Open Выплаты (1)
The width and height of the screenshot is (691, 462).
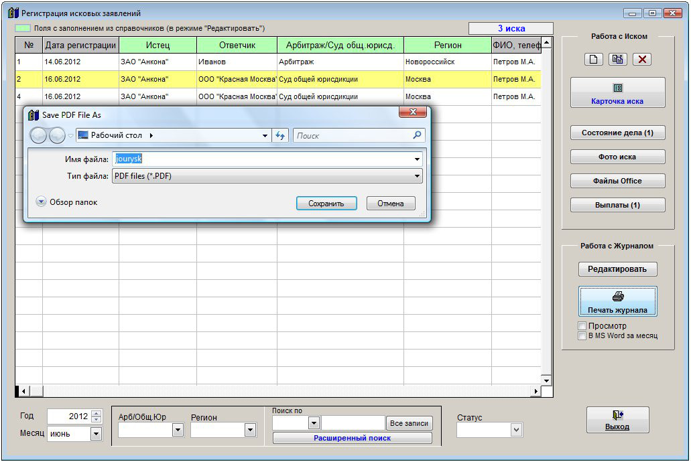tap(617, 205)
